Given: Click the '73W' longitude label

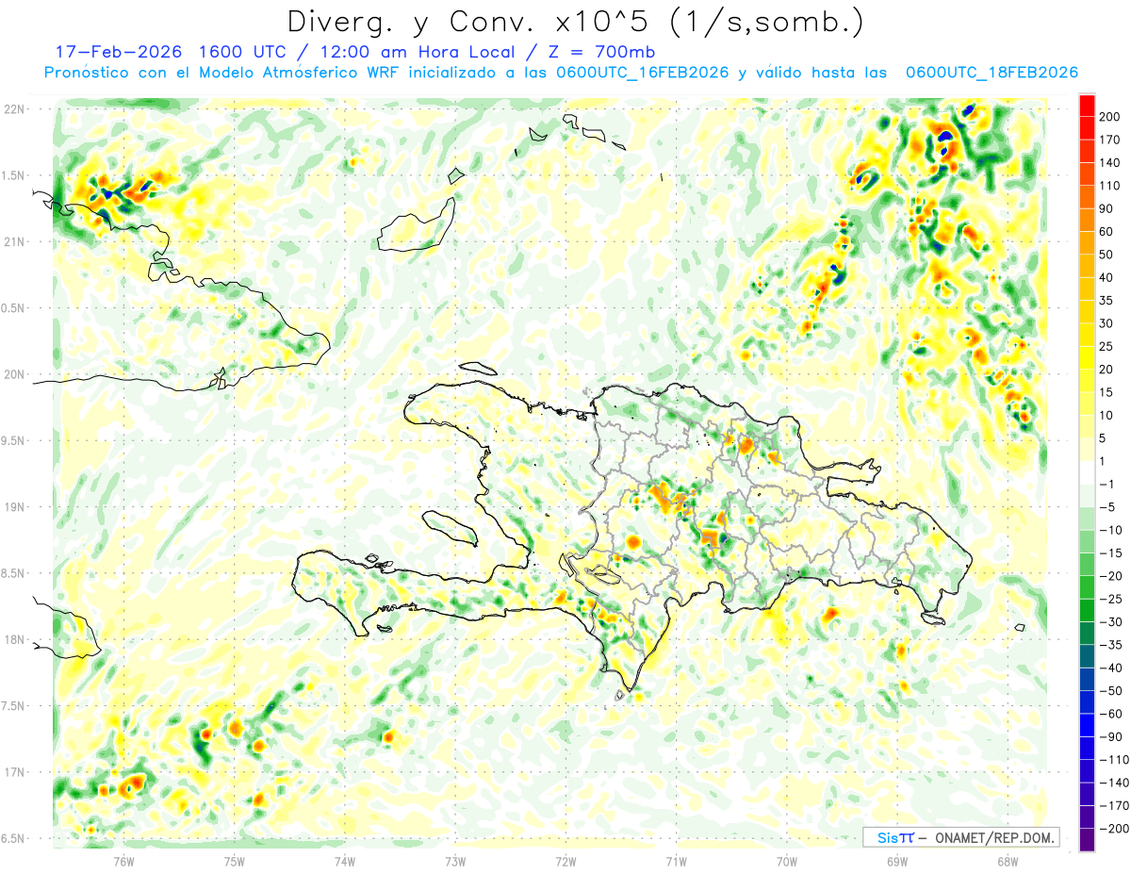Looking at the screenshot, I should [x=455, y=861].
